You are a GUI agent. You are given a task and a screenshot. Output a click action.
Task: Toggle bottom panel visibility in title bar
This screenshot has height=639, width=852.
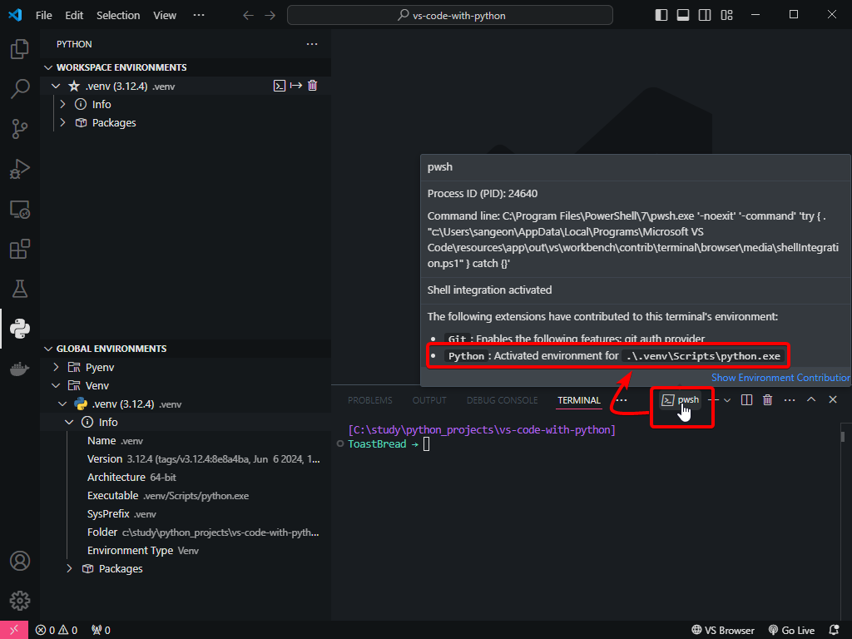coord(683,15)
